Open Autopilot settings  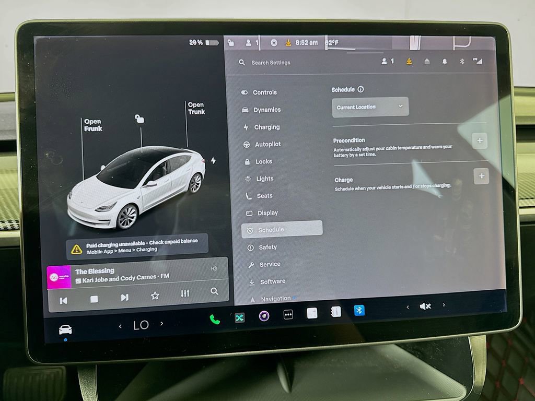tap(262, 144)
